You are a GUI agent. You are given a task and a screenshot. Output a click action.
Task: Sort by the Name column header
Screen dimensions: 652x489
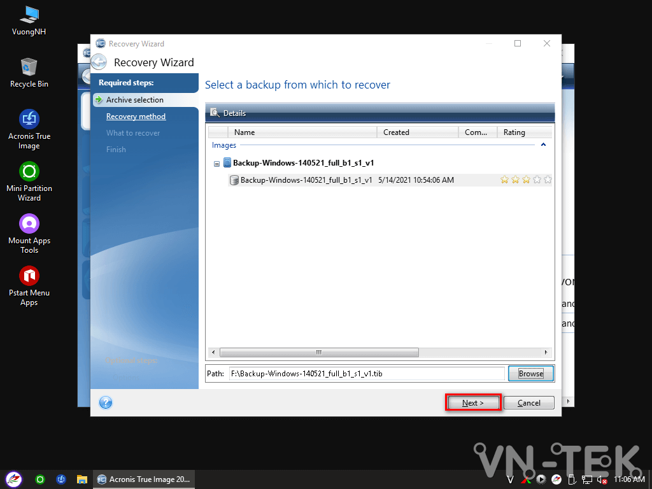click(302, 132)
